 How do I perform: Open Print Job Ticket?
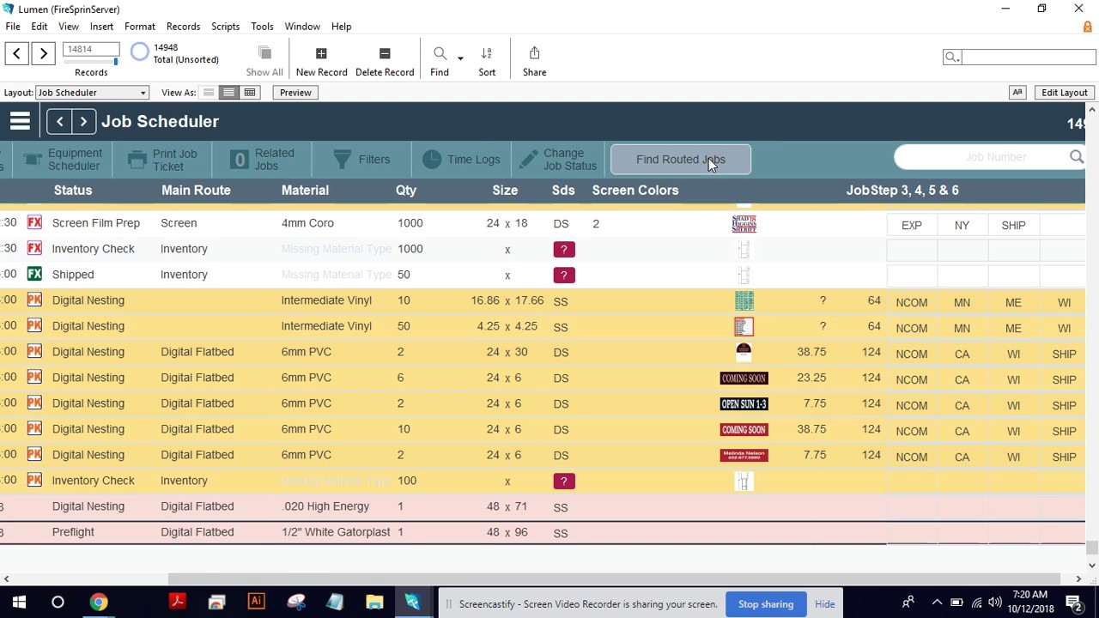point(163,160)
